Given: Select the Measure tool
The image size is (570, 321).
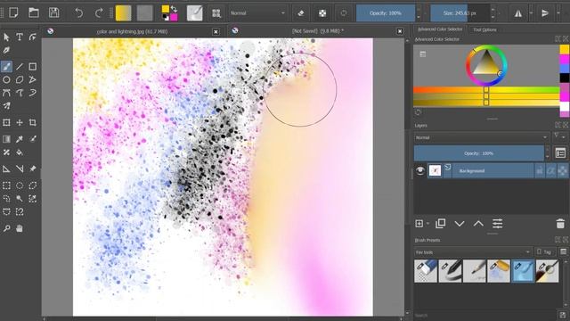Looking at the screenshot, I should pos(20,169).
